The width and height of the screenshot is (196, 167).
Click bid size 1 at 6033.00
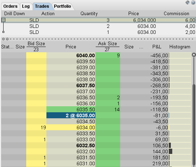point(45,139)
